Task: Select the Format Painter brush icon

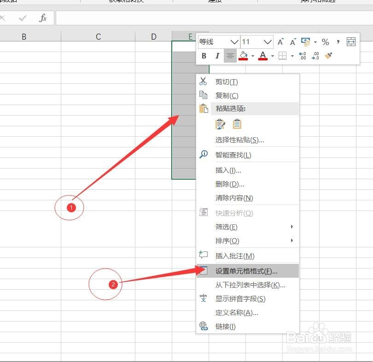Action: tap(328, 55)
